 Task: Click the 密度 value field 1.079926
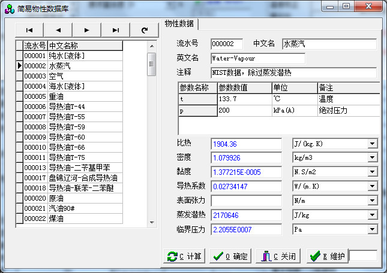246,157
